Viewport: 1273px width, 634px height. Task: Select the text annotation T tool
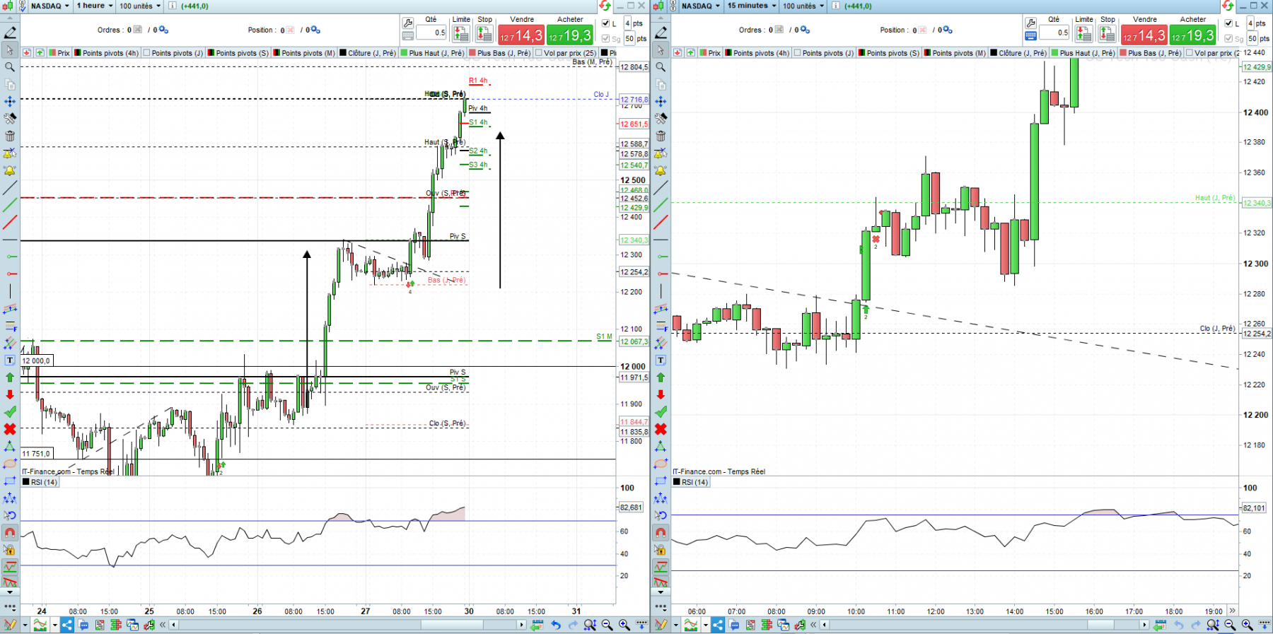(x=10, y=360)
